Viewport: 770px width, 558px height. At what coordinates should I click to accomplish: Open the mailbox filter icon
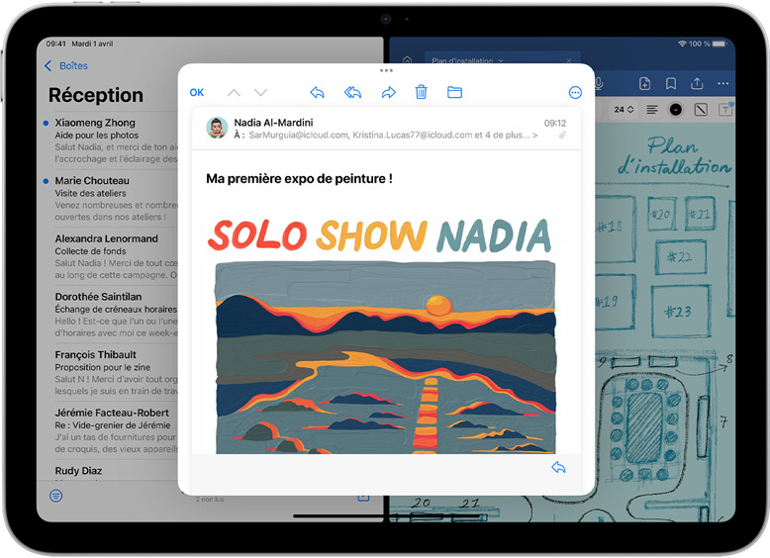point(55,495)
